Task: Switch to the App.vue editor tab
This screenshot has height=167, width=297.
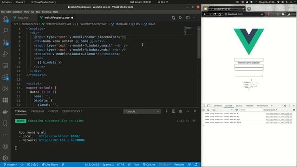Action: (23, 18)
